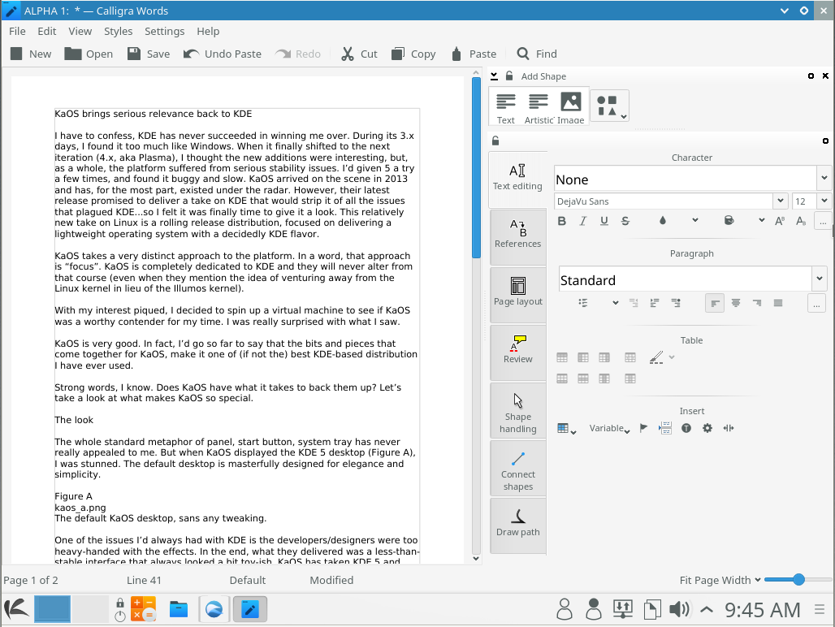Click the flag icon in Insert section
Image resolution: width=835 pixels, height=627 pixels.
click(643, 428)
